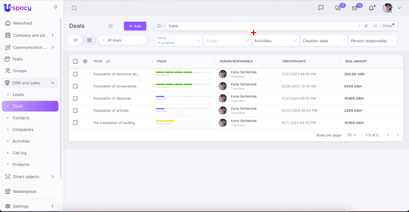The height and width of the screenshot is (212, 409).
Task: Click the Deals settings gear icon
Action: 110,26
